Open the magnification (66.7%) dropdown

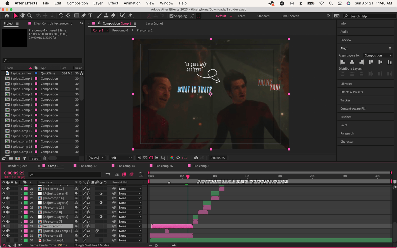point(96,158)
